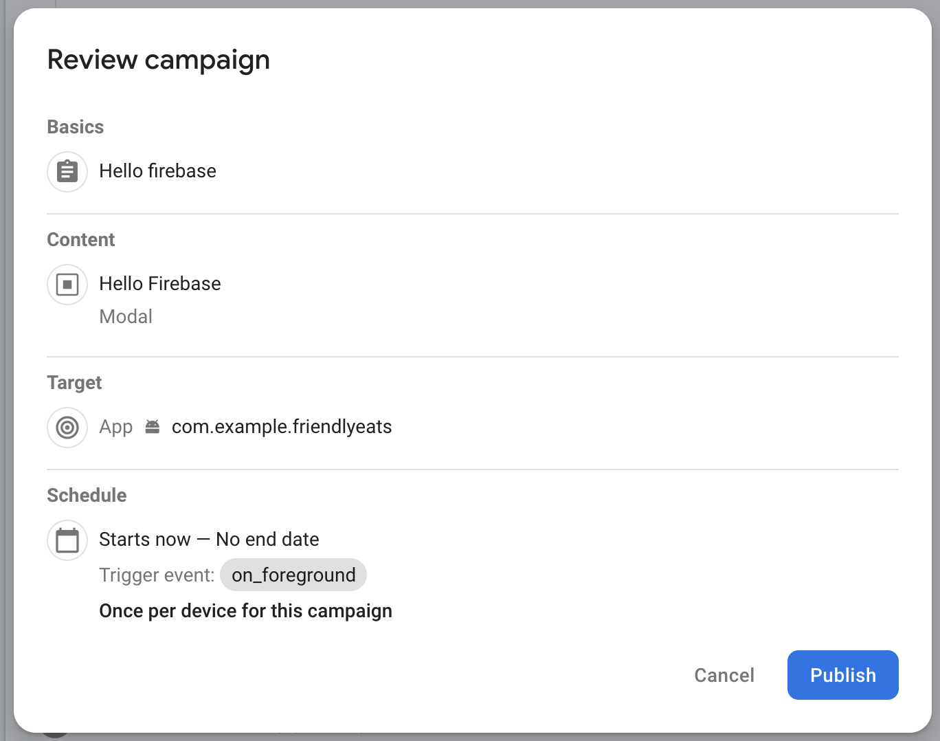The width and height of the screenshot is (940, 741).
Task: Click the campaign name 'Hello firebase'
Action: 157,171
